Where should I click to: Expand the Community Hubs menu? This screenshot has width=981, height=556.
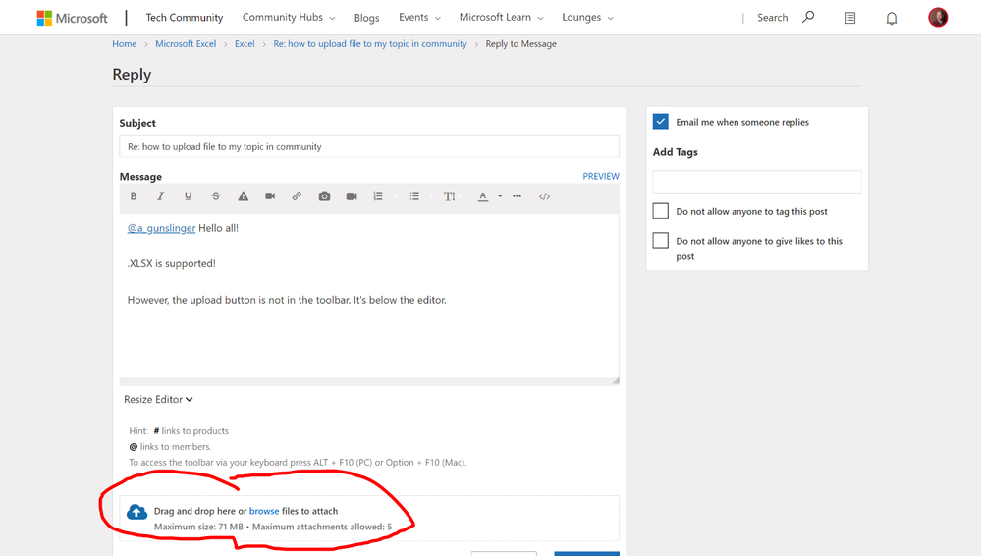[x=289, y=17]
